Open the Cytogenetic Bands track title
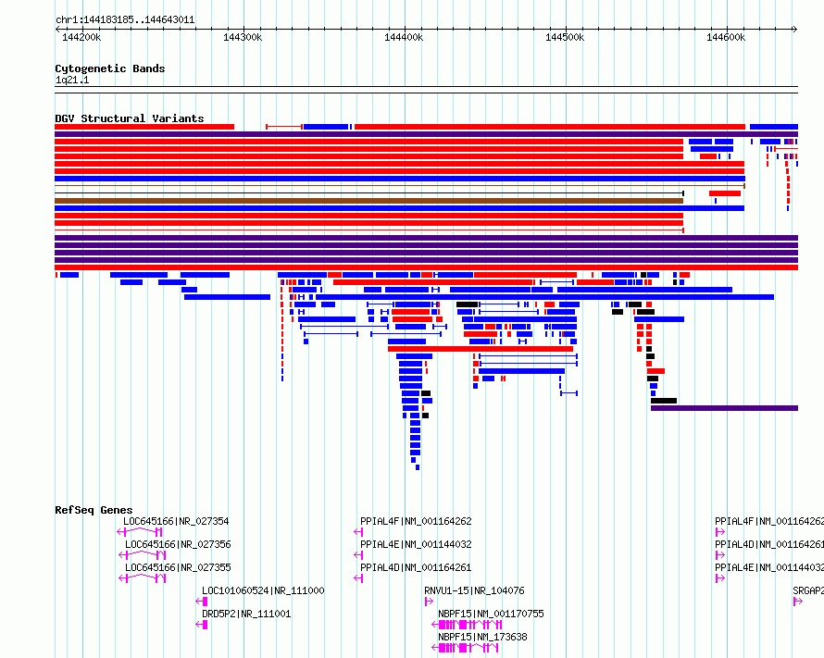824x658 pixels. [x=110, y=68]
